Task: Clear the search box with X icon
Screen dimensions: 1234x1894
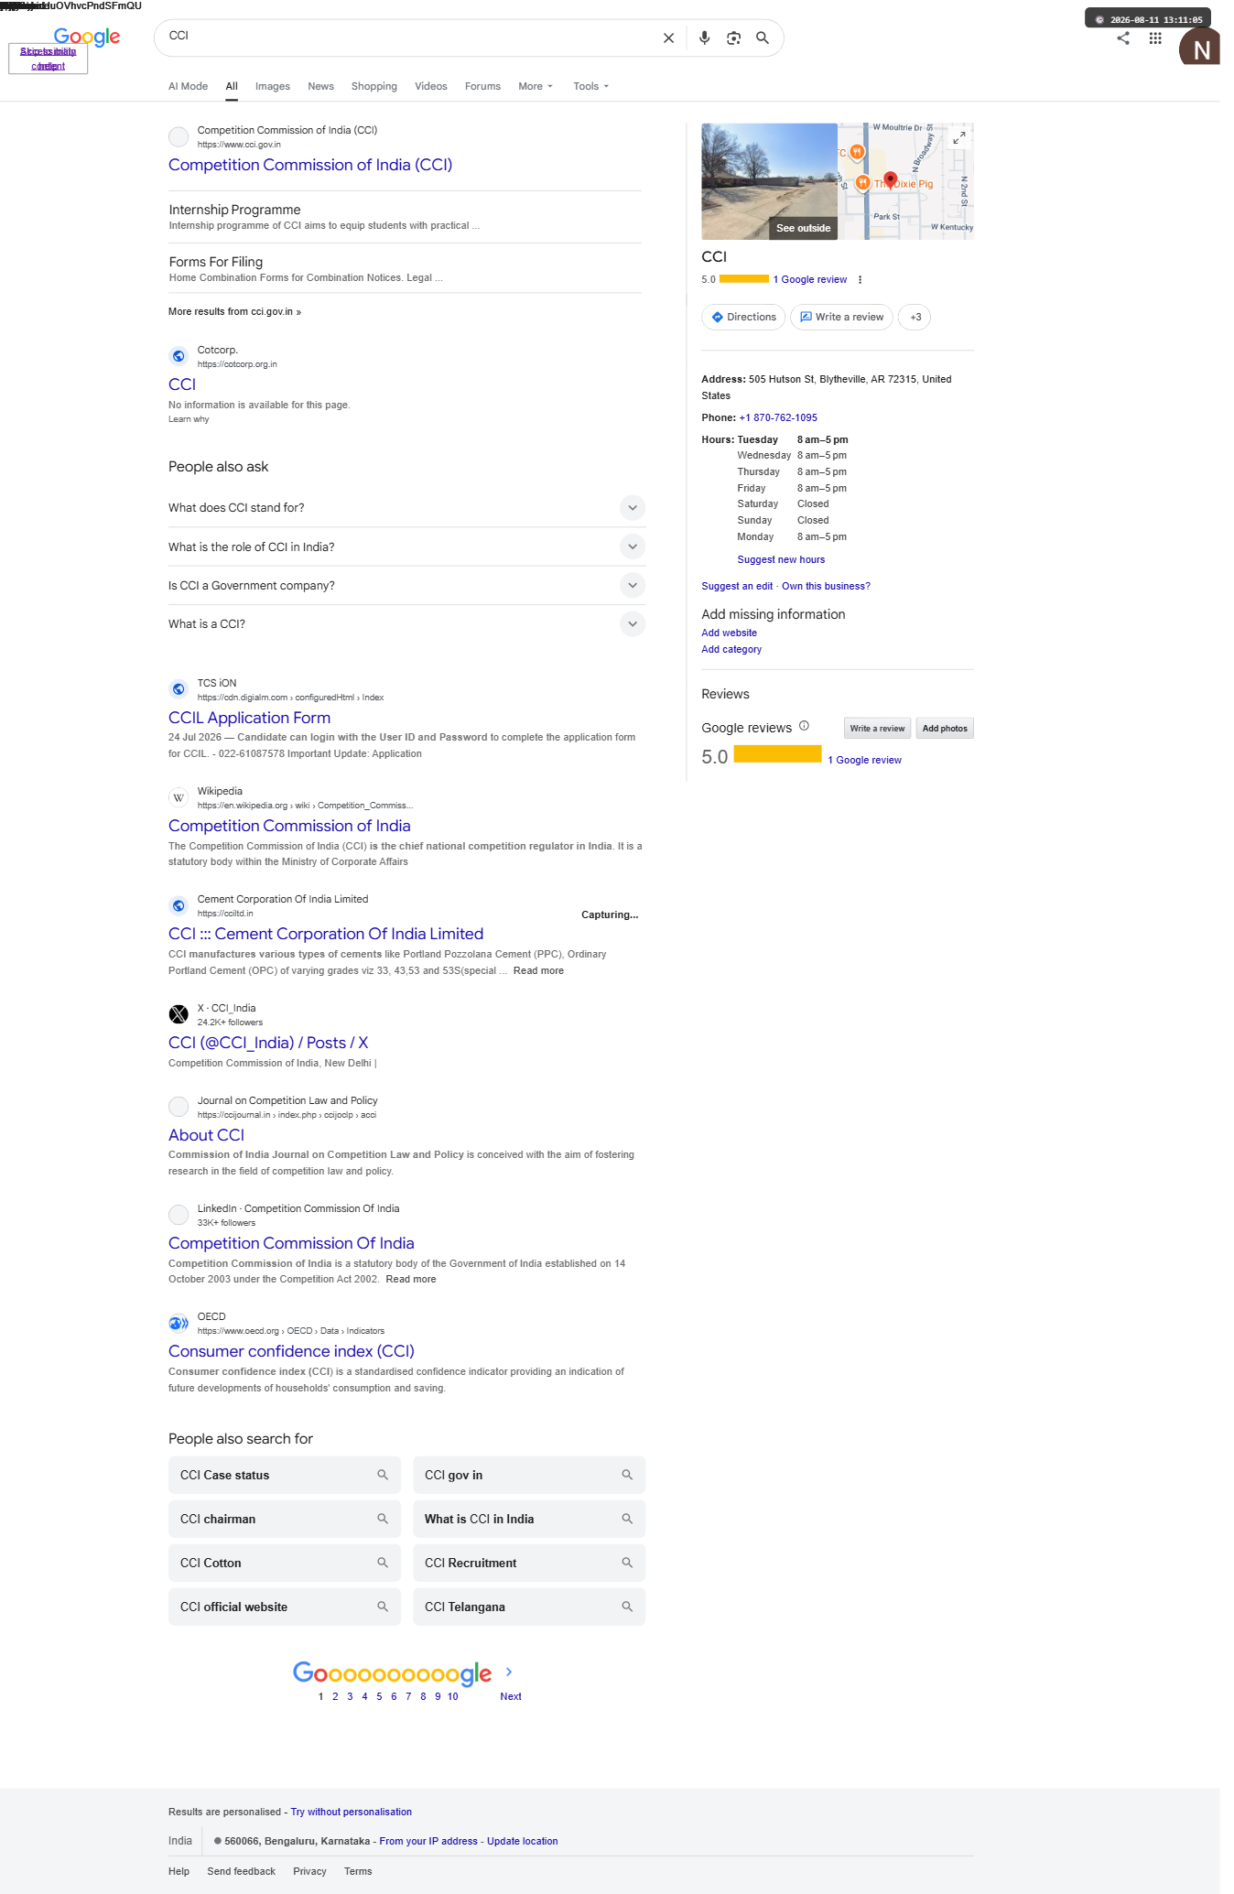Action: [668, 38]
